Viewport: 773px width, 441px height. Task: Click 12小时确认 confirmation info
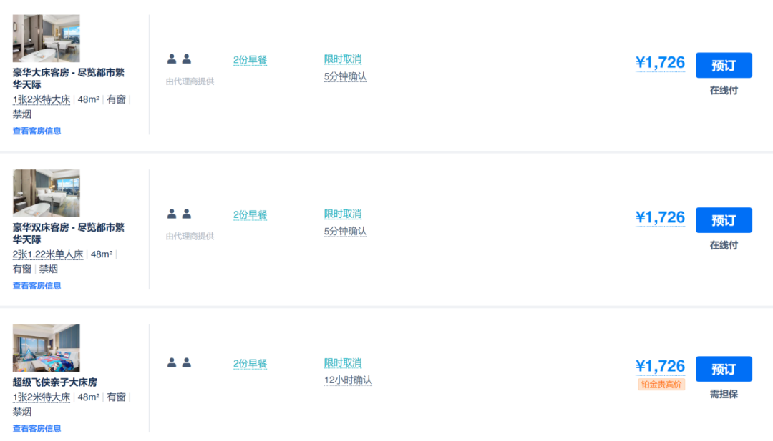[348, 380]
